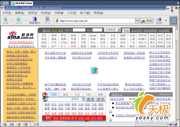Click the page icon beside the URL
The height and width of the screenshot is (127, 180).
[57, 21]
